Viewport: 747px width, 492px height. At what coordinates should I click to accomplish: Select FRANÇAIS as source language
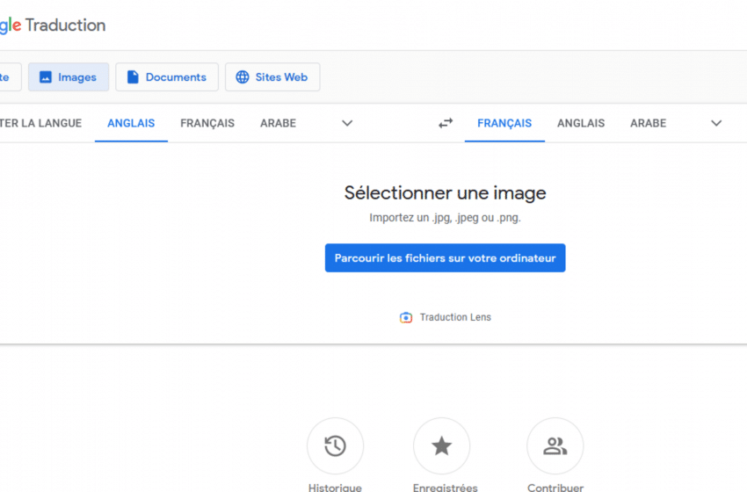point(207,123)
